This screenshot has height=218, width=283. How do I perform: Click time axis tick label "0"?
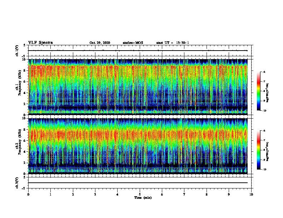28,194
